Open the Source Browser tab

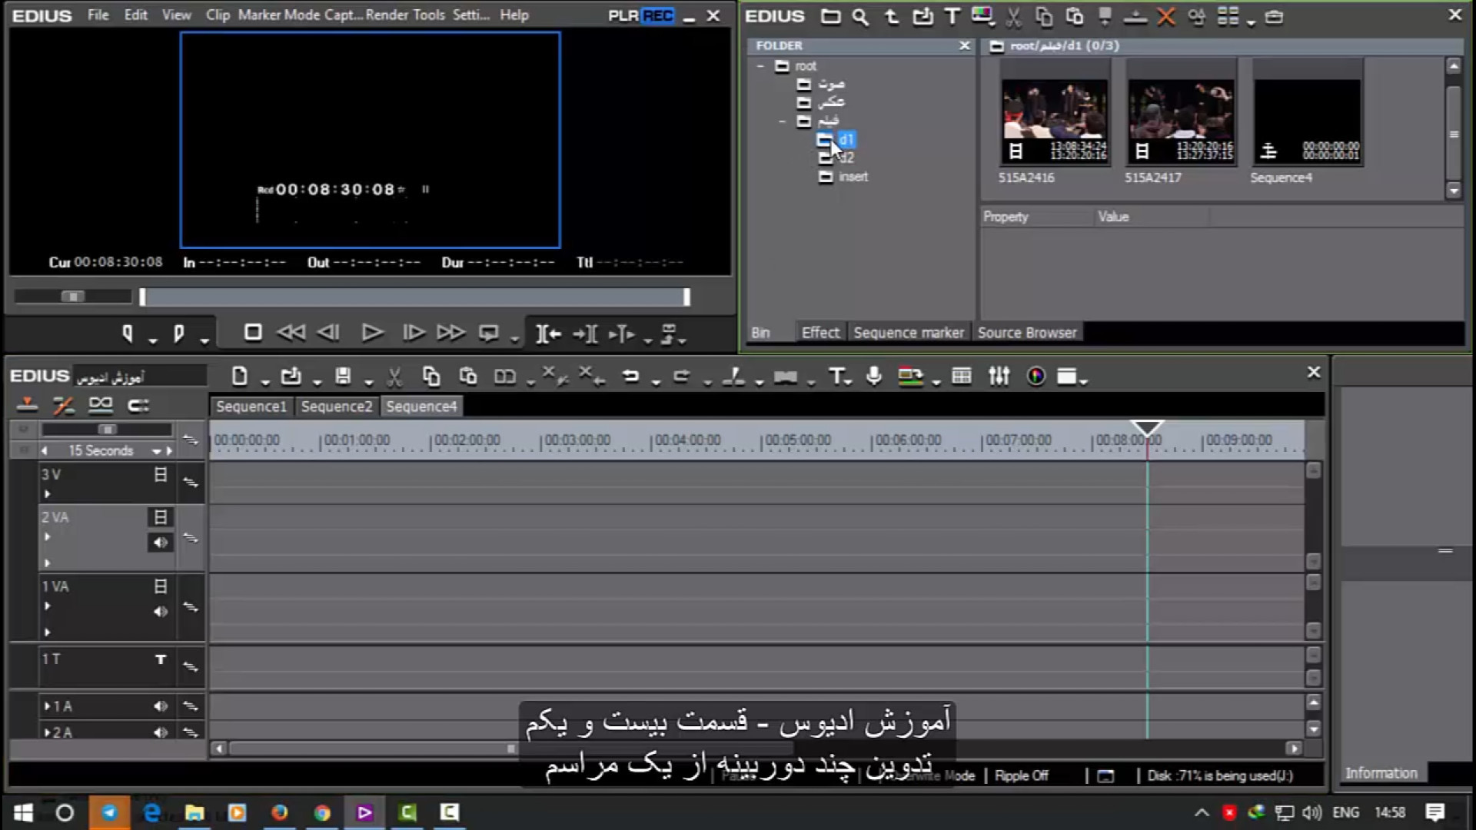pyautogui.click(x=1026, y=333)
